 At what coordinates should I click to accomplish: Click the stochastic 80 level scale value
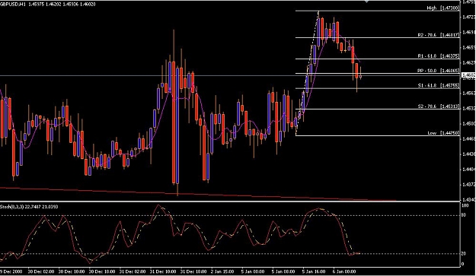464,215
